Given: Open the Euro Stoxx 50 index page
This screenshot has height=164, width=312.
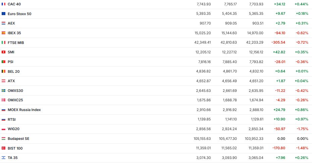Looking at the screenshot, I should pos(19,14).
